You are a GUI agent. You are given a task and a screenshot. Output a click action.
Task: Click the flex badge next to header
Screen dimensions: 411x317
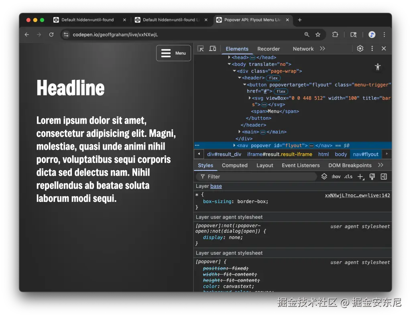273,78
